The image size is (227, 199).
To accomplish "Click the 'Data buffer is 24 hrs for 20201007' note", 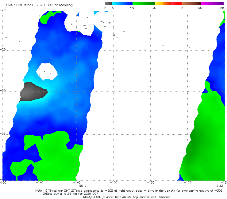I will pyautogui.click(x=71, y=194).
